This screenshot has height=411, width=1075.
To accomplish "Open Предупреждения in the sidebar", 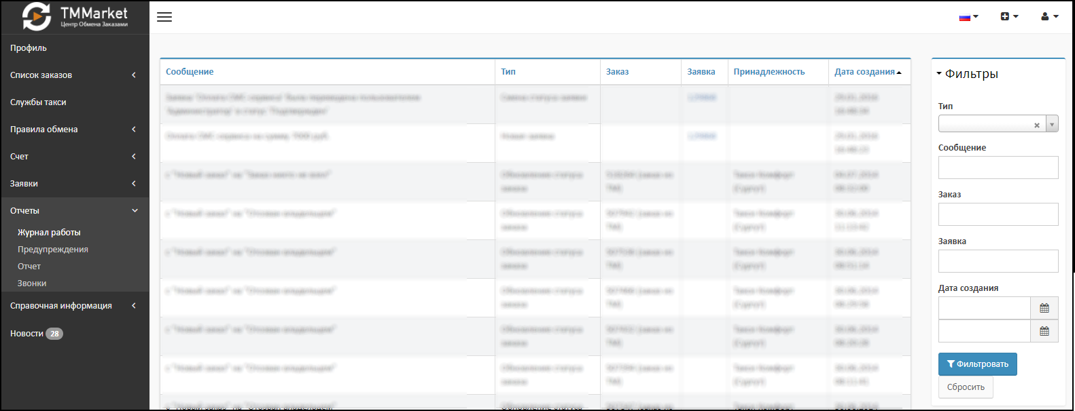I will pyautogui.click(x=53, y=250).
